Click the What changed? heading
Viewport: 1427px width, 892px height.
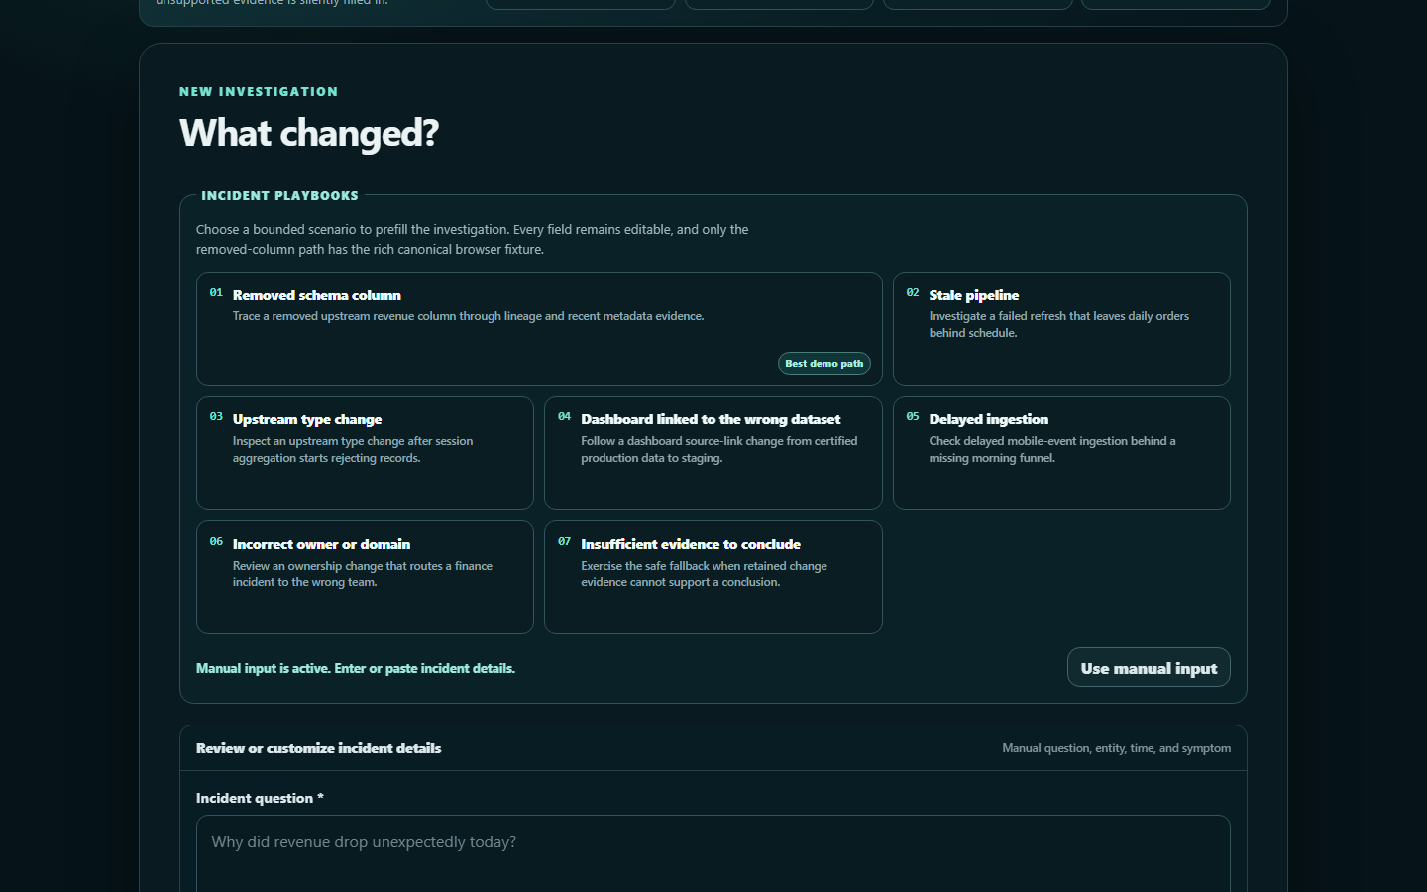tap(309, 133)
